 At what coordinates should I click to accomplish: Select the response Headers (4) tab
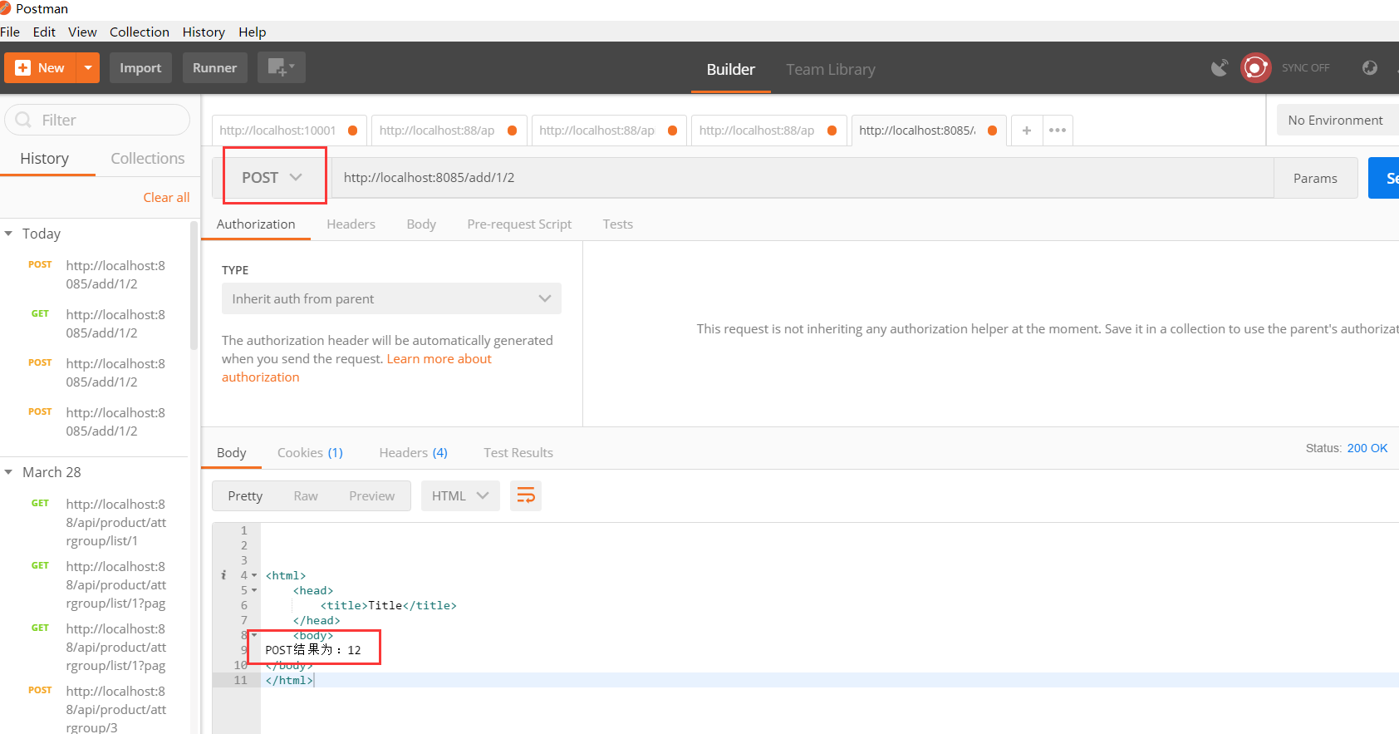click(x=413, y=452)
